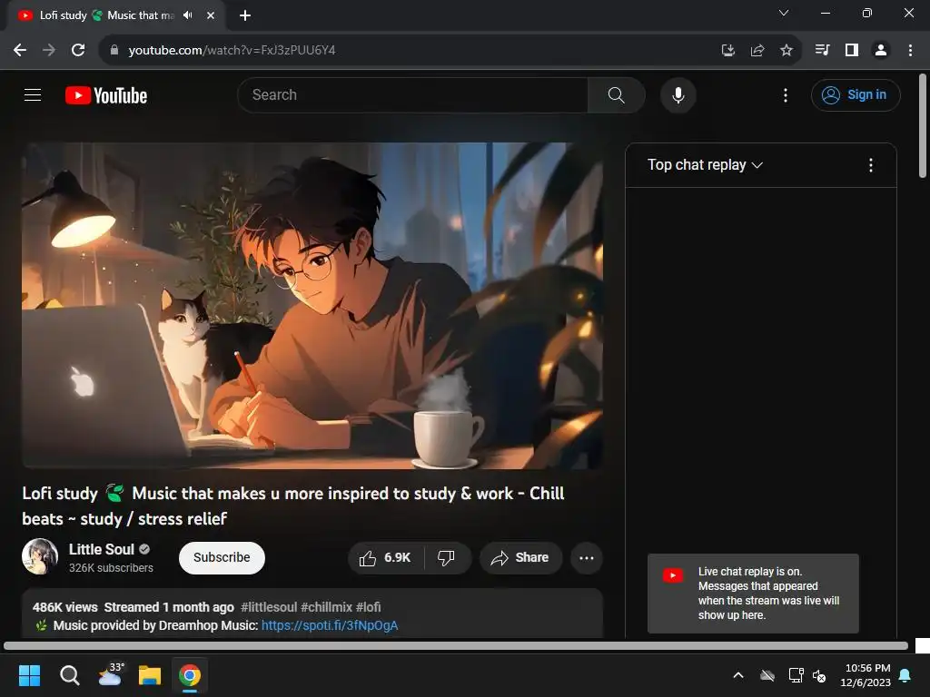Viewport: 930px width, 697px height.
Task: Open Chrome three-dot menu
Action: pyautogui.click(x=910, y=50)
